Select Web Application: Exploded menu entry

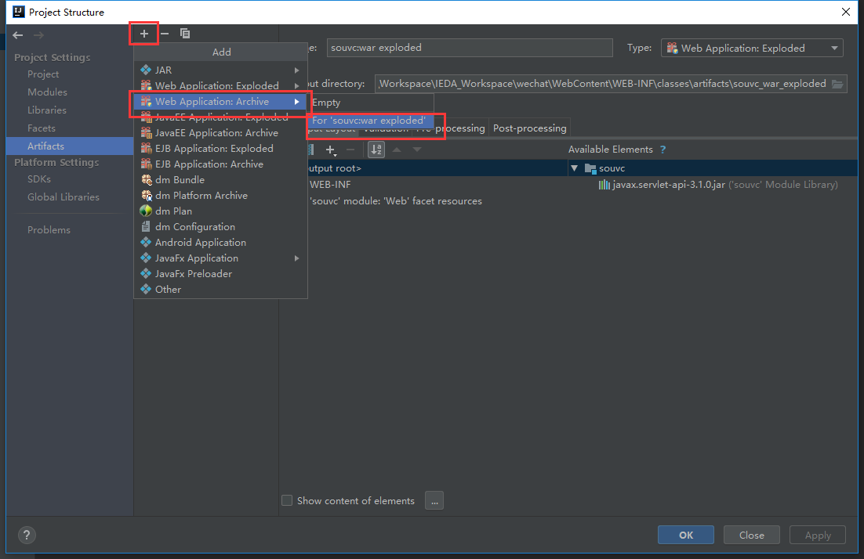(220, 86)
